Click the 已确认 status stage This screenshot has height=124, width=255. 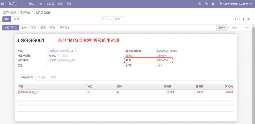222,28
